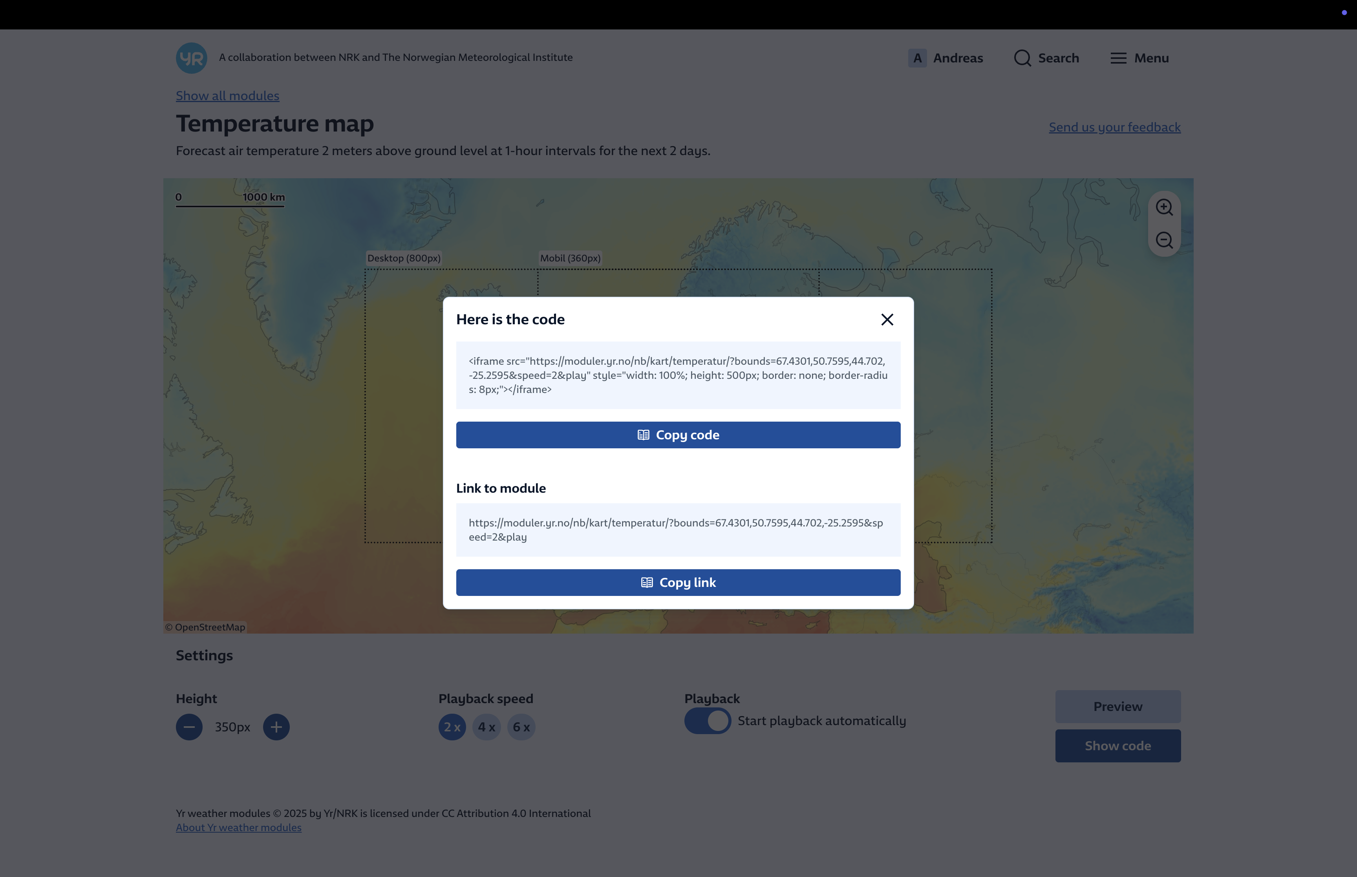Image resolution: width=1357 pixels, height=877 pixels.
Task: Select 6 x playback speed
Action: 521,727
